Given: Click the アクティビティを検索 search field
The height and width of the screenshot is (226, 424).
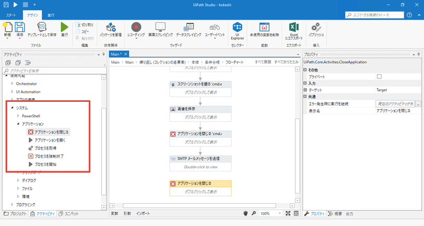Looking at the screenshot, I should (55, 71).
